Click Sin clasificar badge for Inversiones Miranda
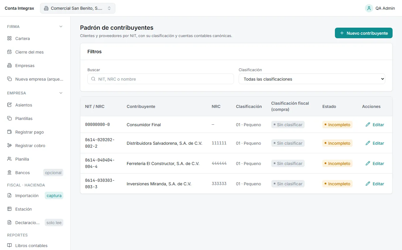The width and height of the screenshot is (402, 250). [288, 184]
